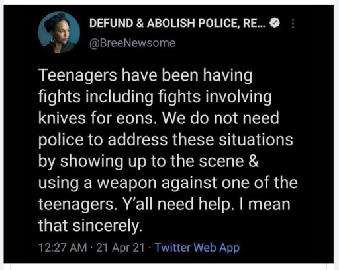Click the line 'using a weapon against one of the'
The width and height of the screenshot is (339, 270).
click(x=168, y=183)
